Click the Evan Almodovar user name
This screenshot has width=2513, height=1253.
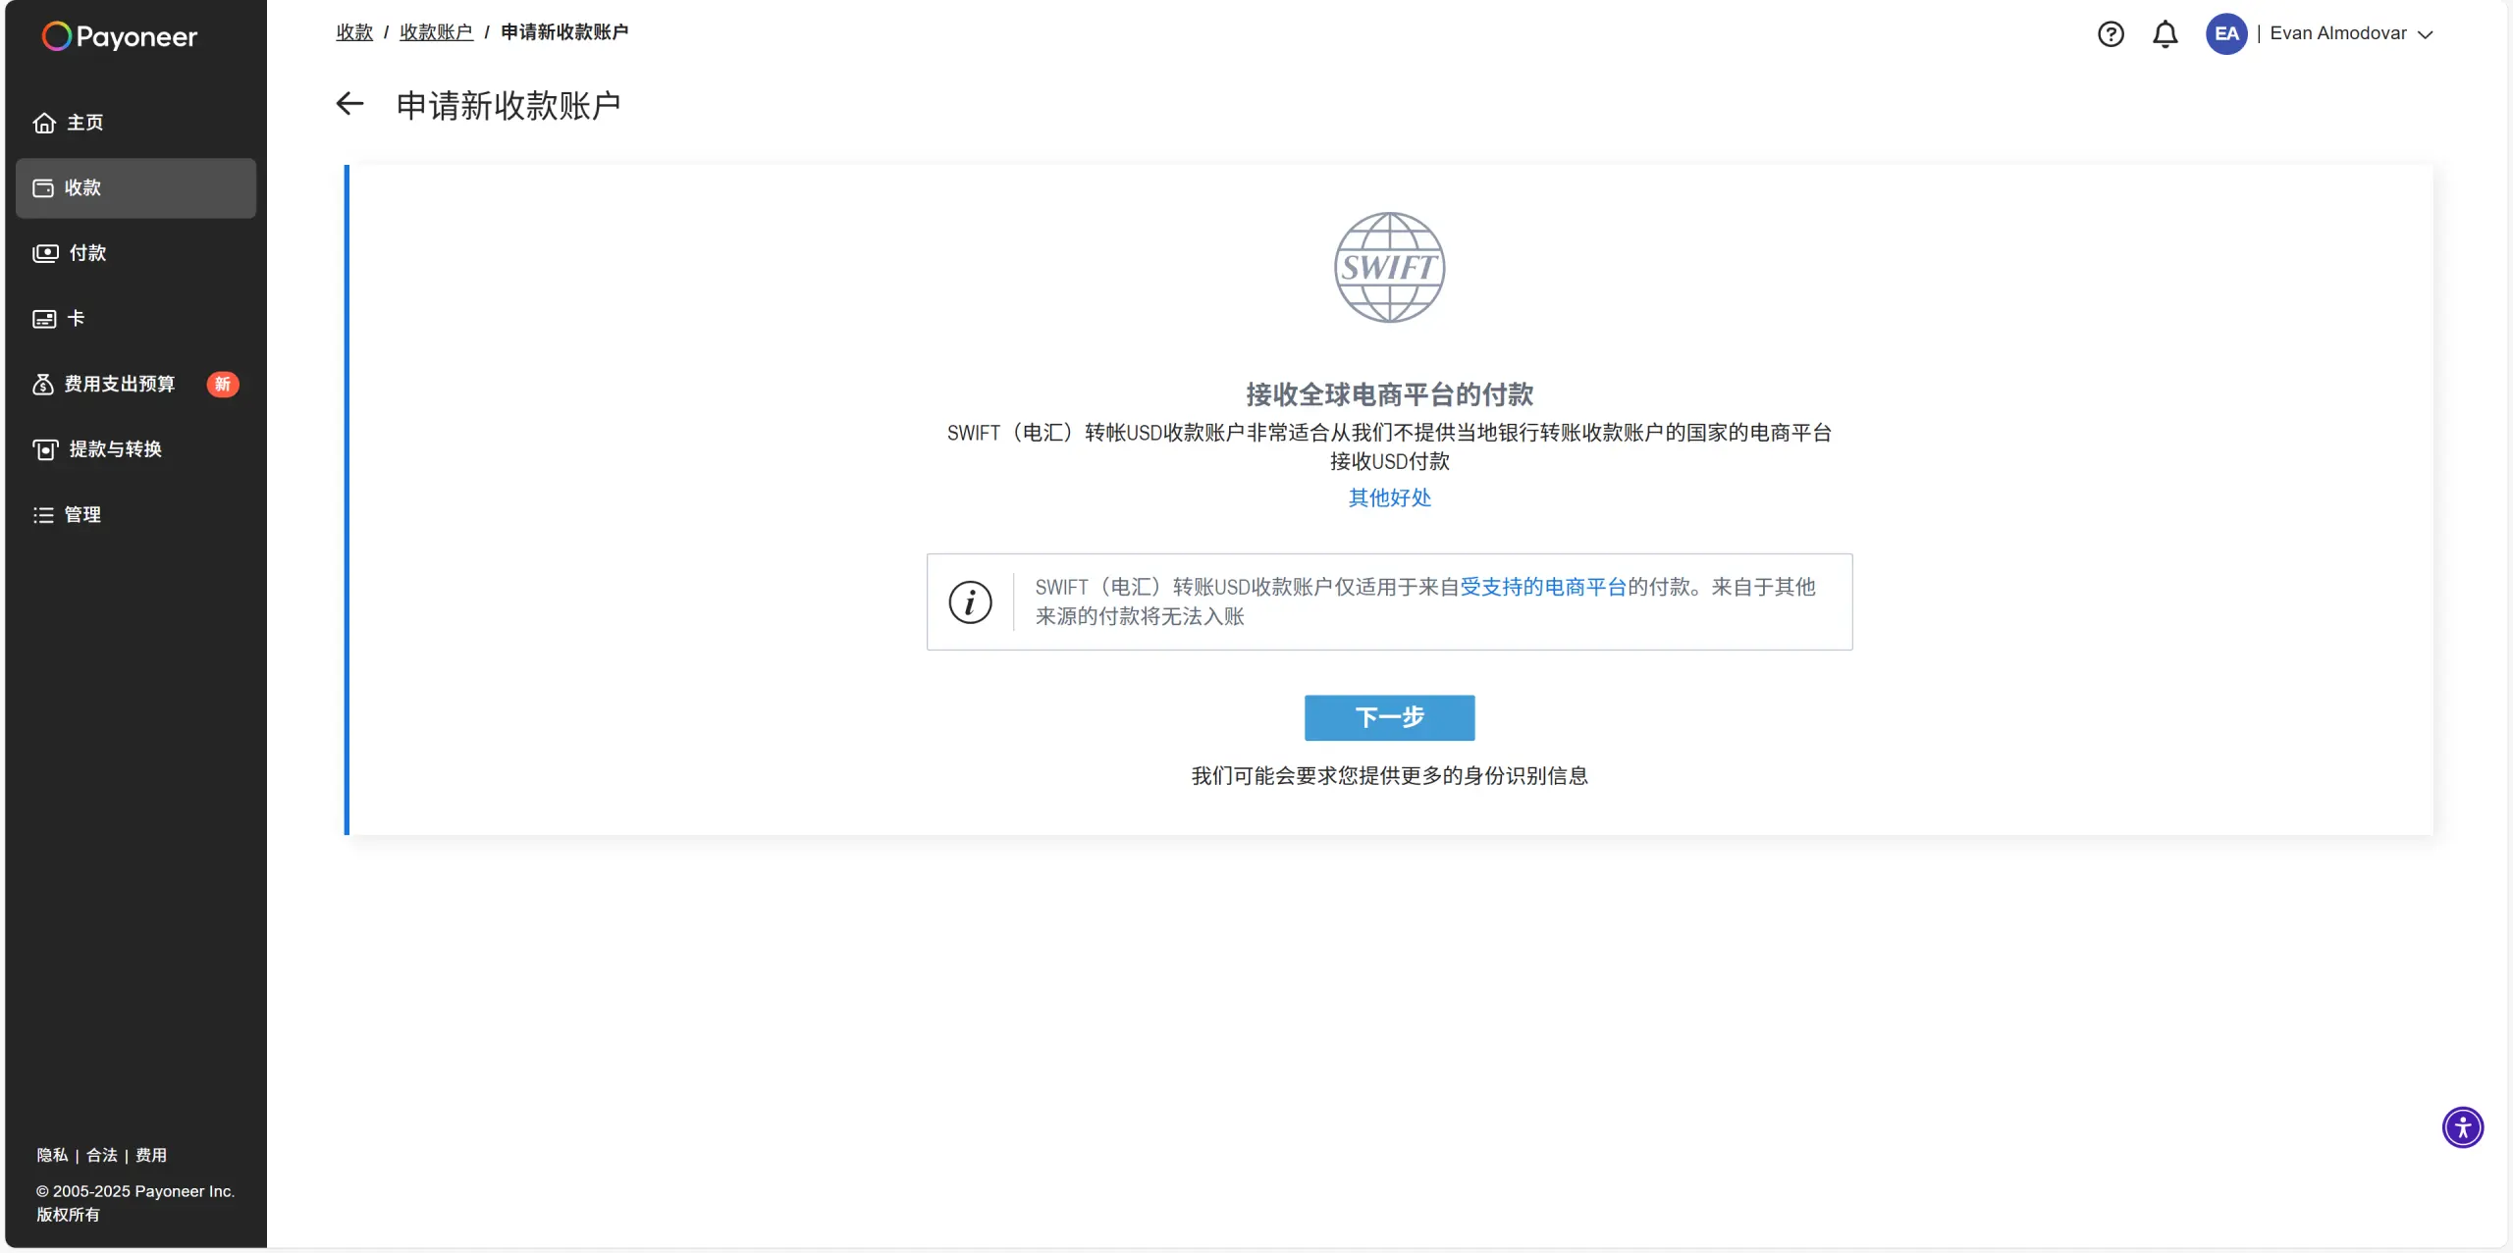pyautogui.click(x=2338, y=33)
